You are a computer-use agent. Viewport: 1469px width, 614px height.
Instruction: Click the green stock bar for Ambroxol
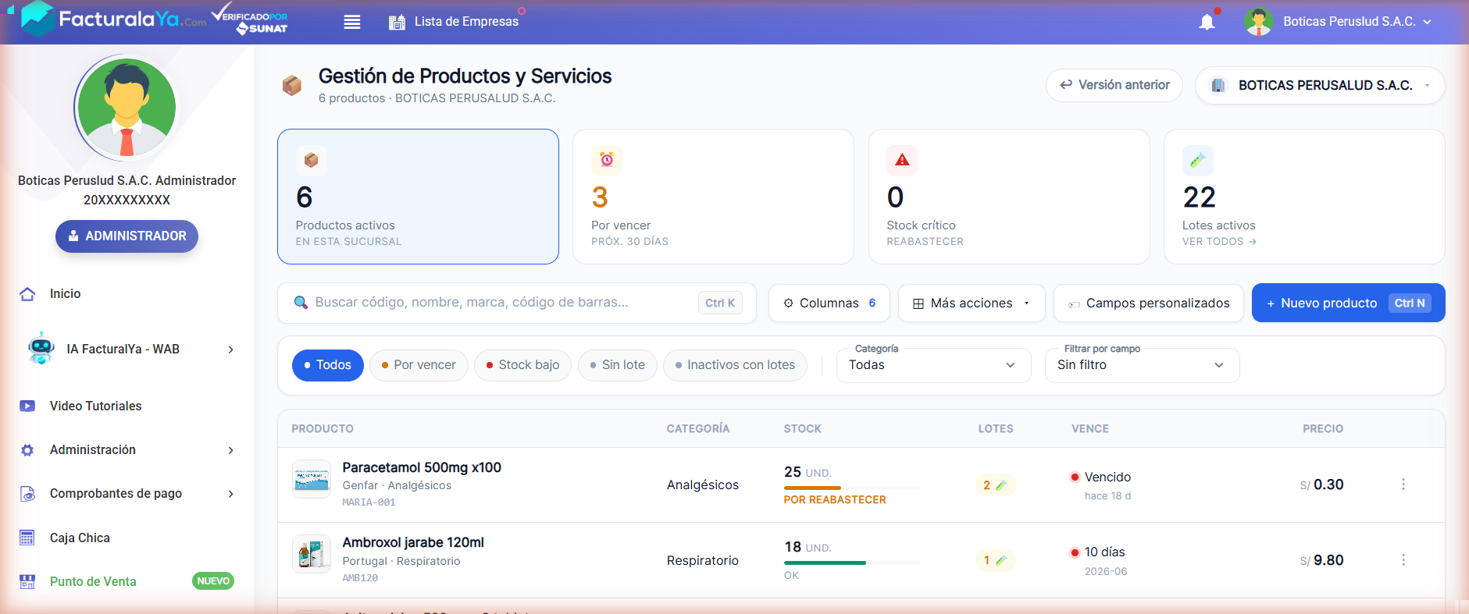click(825, 563)
